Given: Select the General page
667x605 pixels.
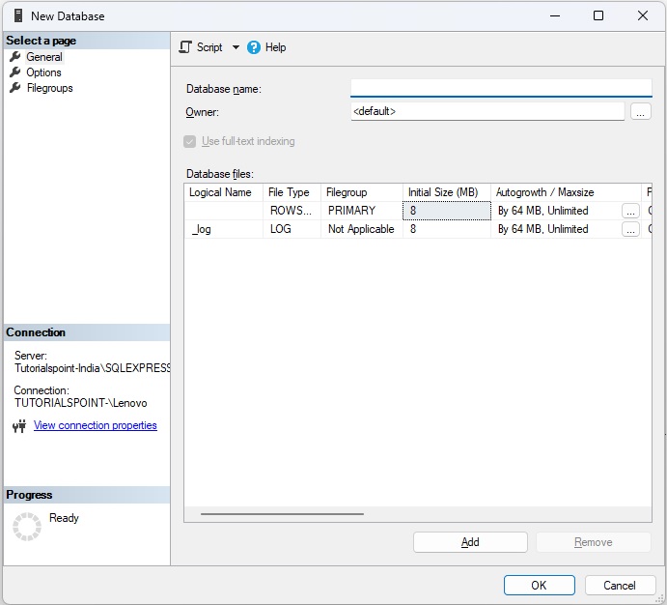Looking at the screenshot, I should pos(44,57).
